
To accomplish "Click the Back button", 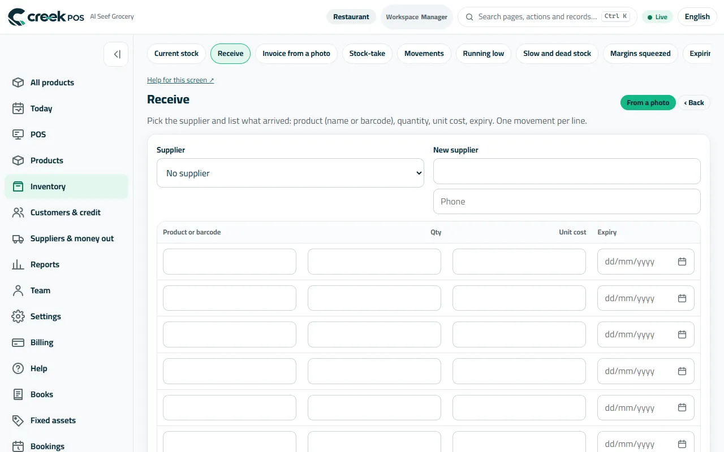I will click(x=694, y=102).
